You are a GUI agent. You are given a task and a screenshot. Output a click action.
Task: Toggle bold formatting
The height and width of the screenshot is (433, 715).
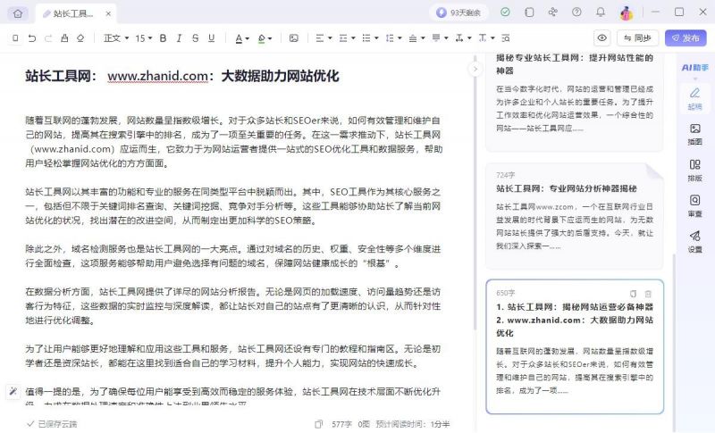tap(163, 38)
